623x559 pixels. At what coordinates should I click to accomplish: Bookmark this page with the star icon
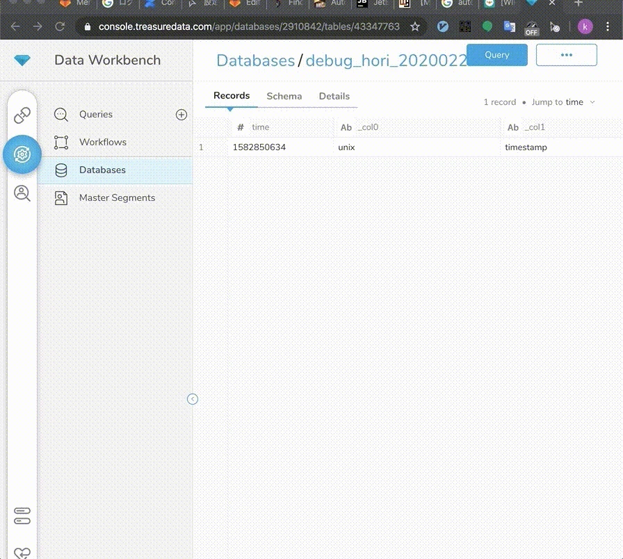[415, 26]
